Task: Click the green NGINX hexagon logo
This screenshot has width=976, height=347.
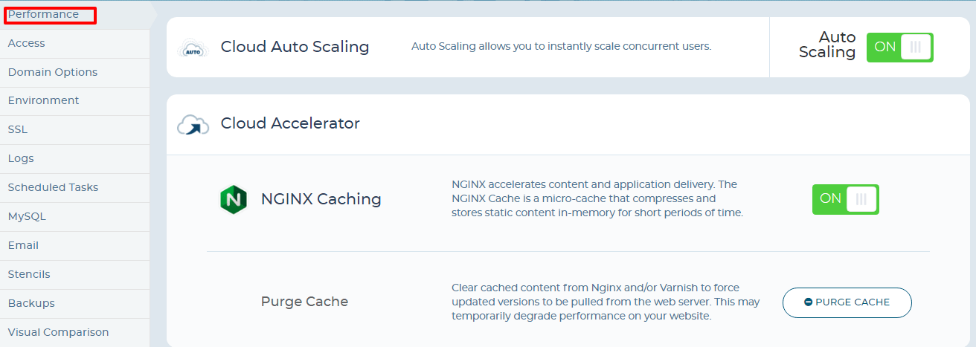Action: click(x=234, y=200)
